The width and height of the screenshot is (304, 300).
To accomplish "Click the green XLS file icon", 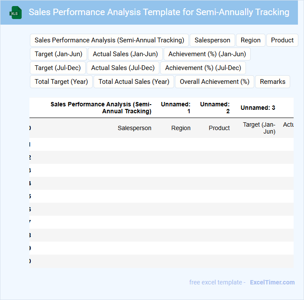I will (x=15, y=13).
